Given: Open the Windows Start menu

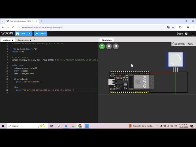Looking at the screenshot, I should (x=3, y=126).
